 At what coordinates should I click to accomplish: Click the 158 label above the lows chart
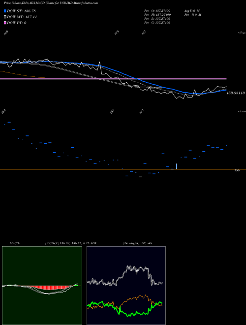click(x=112, y=111)
